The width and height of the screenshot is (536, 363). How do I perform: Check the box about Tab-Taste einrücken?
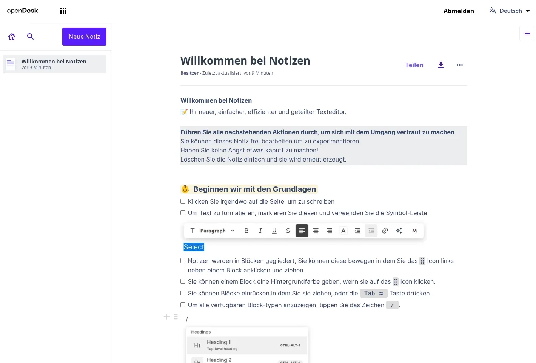[x=183, y=293]
